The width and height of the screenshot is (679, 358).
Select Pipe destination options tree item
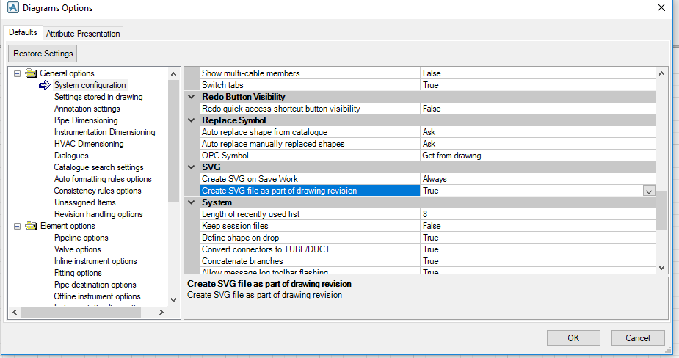(x=95, y=285)
